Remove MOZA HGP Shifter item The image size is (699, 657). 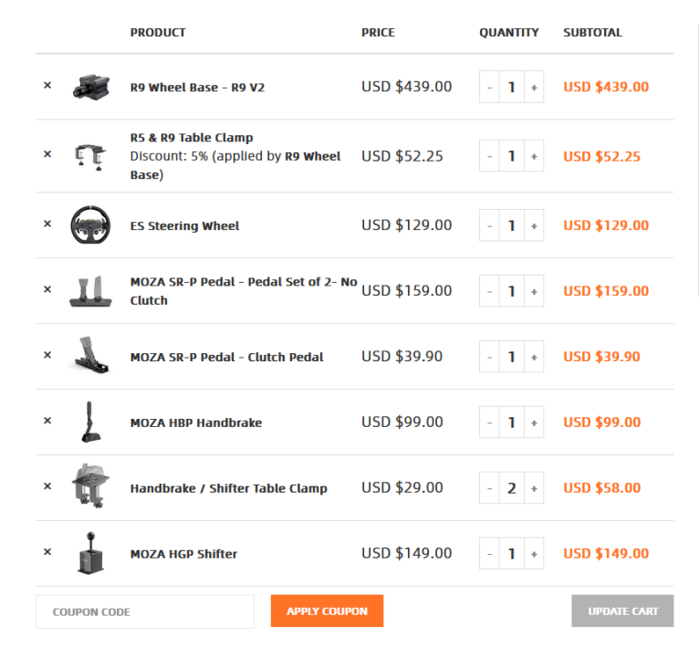pyautogui.click(x=47, y=553)
